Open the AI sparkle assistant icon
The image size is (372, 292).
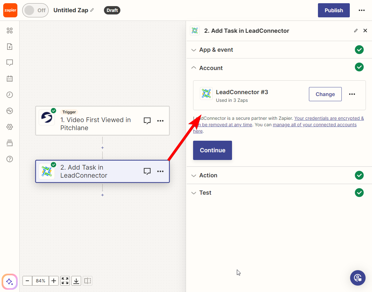click(10, 282)
